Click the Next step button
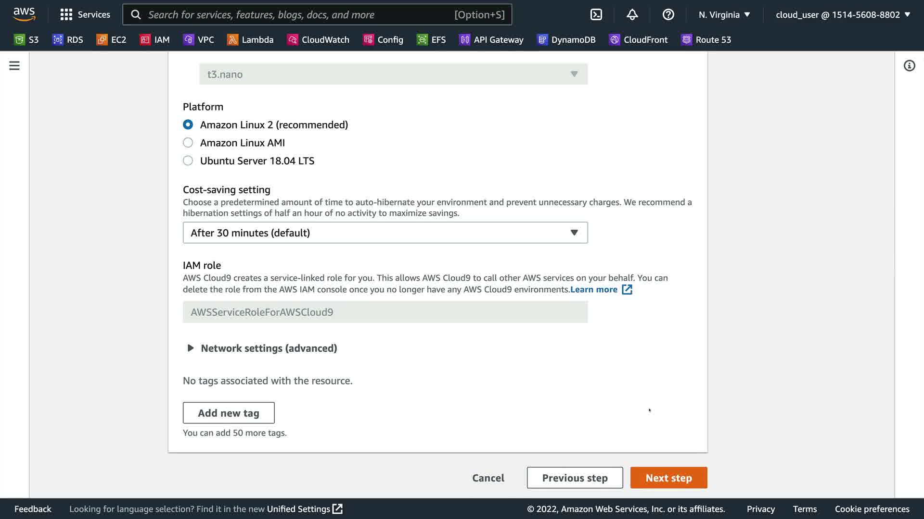Screen dimensions: 924x519 pyautogui.click(x=668, y=478)
